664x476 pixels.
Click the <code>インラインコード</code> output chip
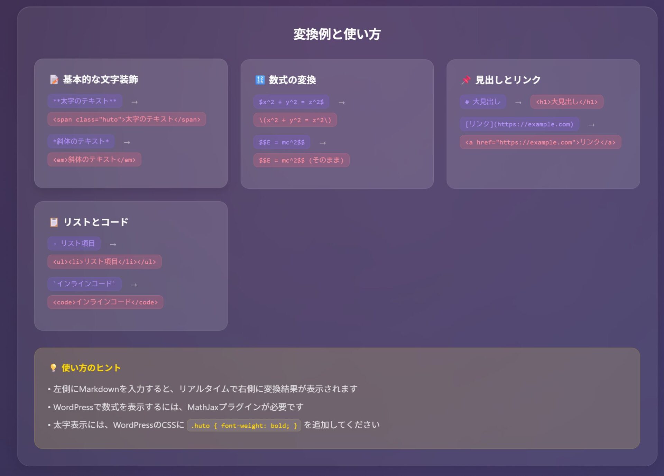pos(105,302)
